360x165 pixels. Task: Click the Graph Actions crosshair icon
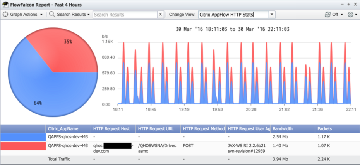[5, 14]
